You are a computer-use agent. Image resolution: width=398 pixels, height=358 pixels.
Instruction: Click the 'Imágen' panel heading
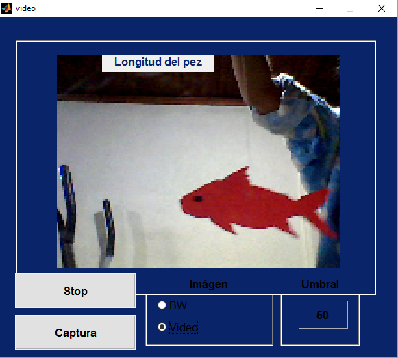tap(208, 285)
